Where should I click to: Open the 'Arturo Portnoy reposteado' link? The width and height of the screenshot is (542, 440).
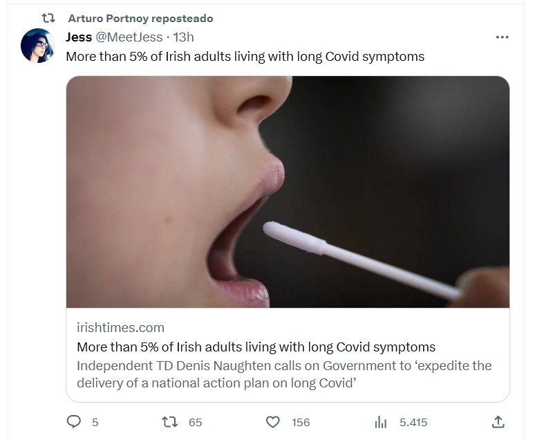(140, 19)
